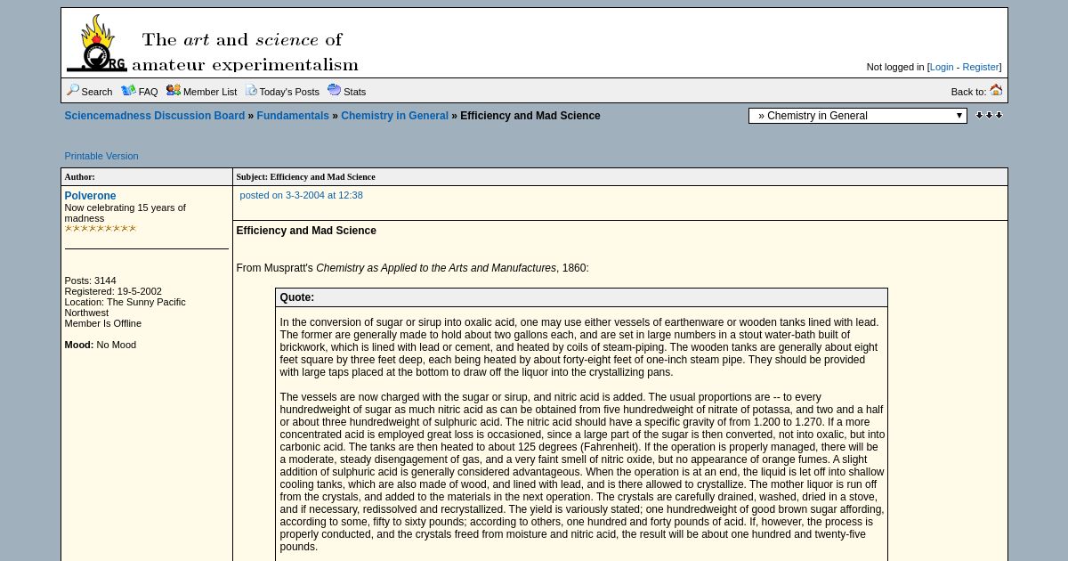Open the forum jump dropdown showing Chemistry in General
Viewport: 1068px width, 561px height.
click(x=858, y=116)
